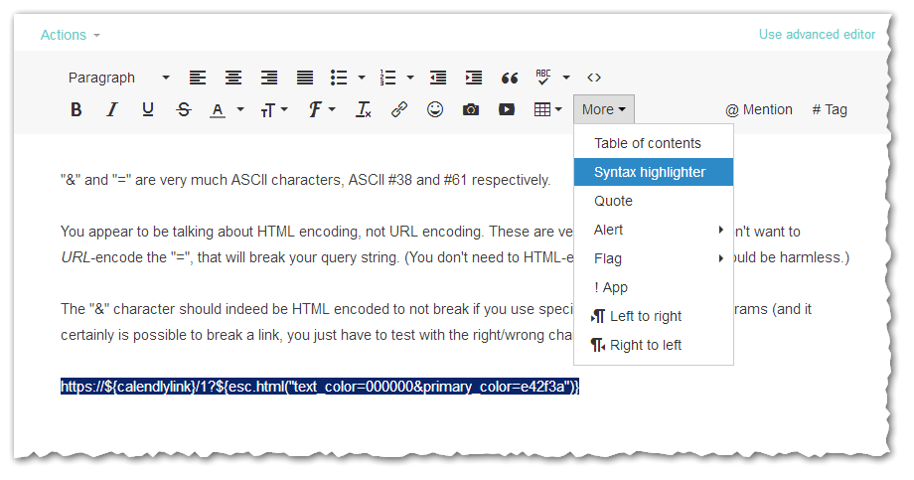Select Syntax highlighter from More menu
The height and width of the screenshot is (480, 914).
click(x=650, y=172)
